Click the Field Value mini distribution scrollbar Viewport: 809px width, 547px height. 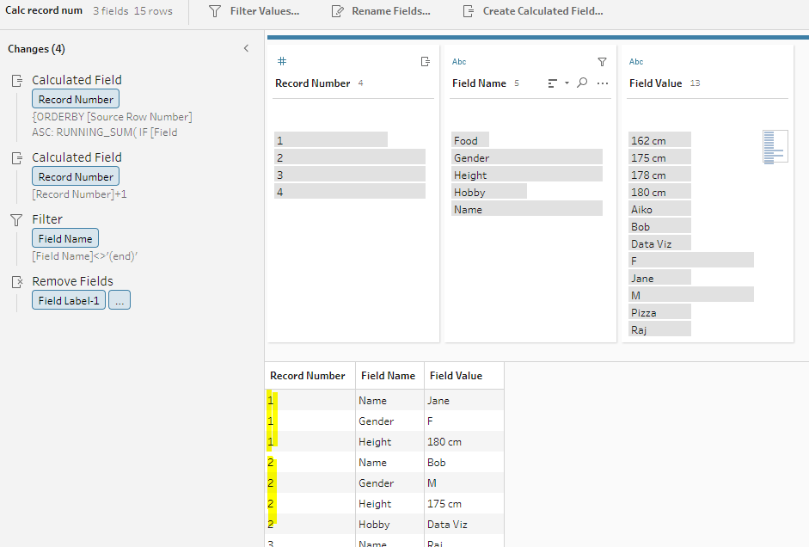pyautogui.click(x=775, y=147)
